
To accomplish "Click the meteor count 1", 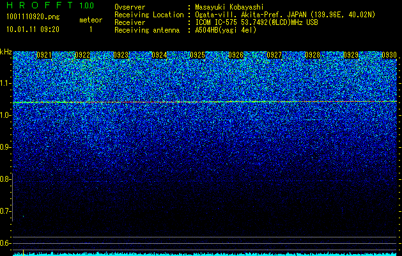I will [91, 29].
